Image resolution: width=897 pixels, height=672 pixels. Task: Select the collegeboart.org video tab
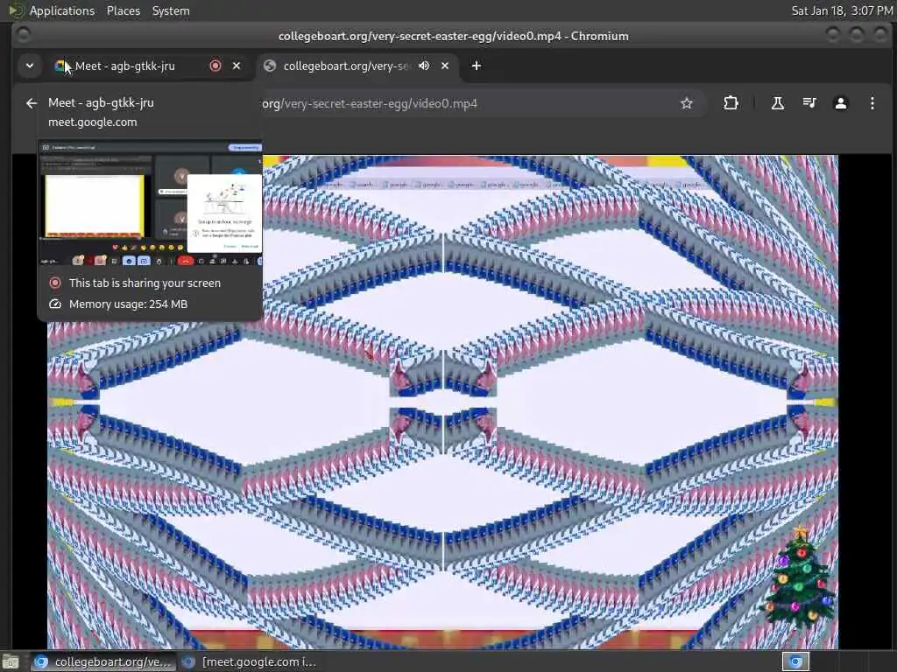pyautogui.click(x=347, y=66)
